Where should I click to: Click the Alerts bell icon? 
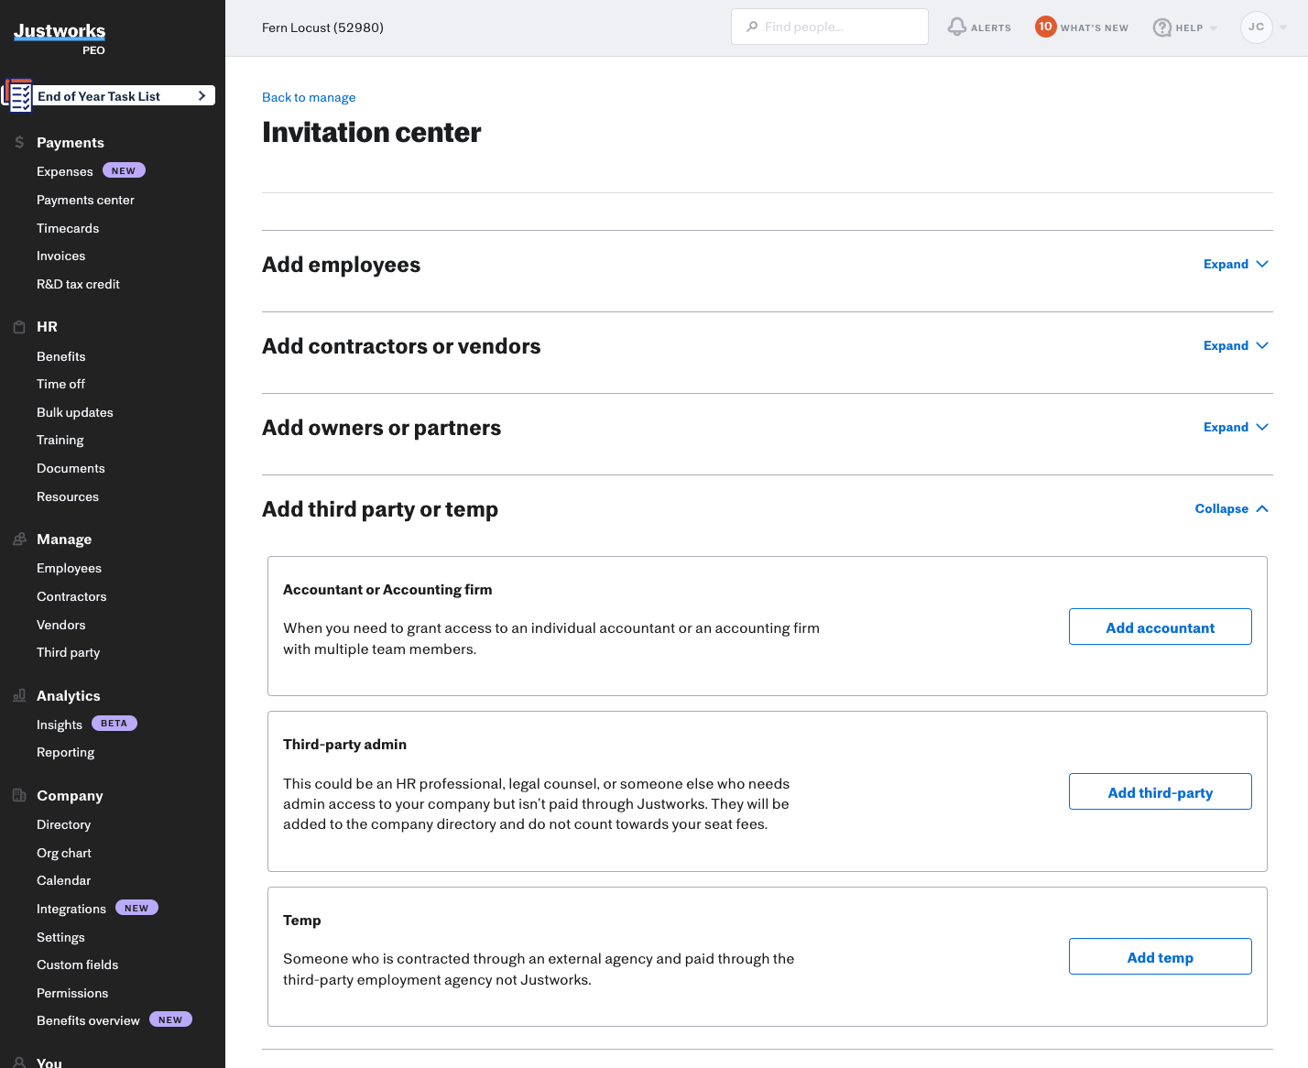pos(957,27)
